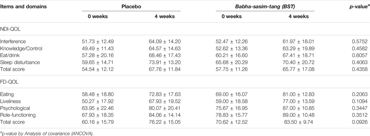Image resolution: width=370 pixels, height=136 pixels.
Task: Click the Placebo '4 weeks' subheader
Action: click(x=164, y=16)
